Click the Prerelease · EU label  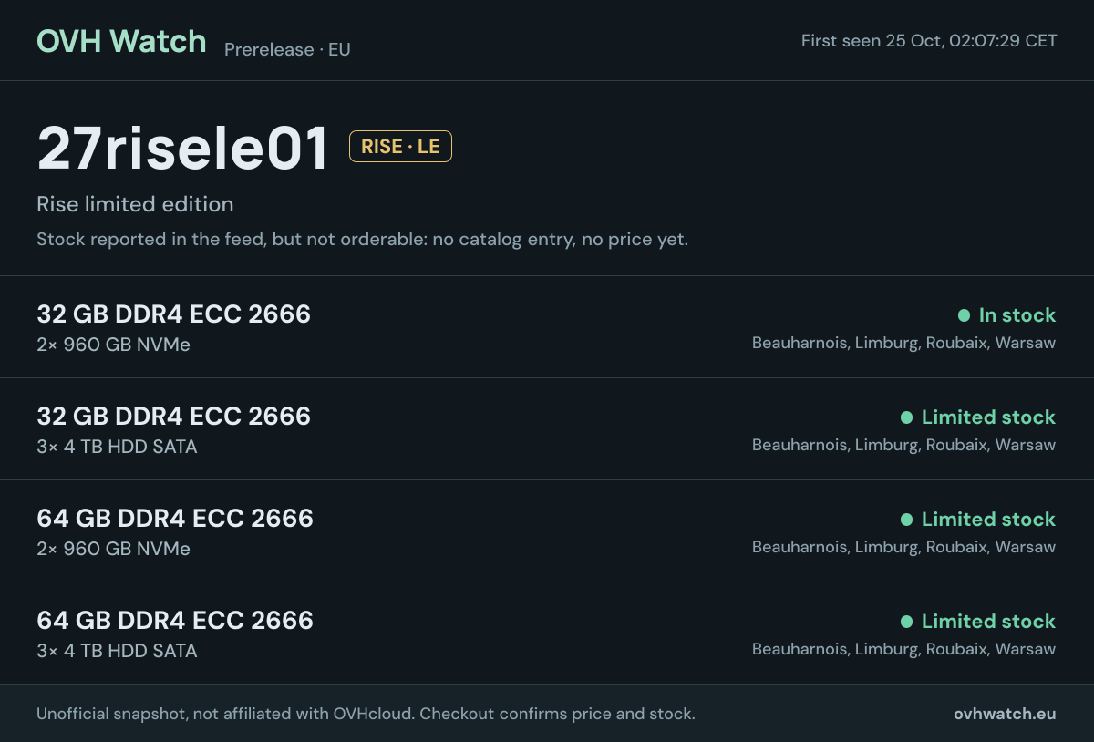[287, 49]
